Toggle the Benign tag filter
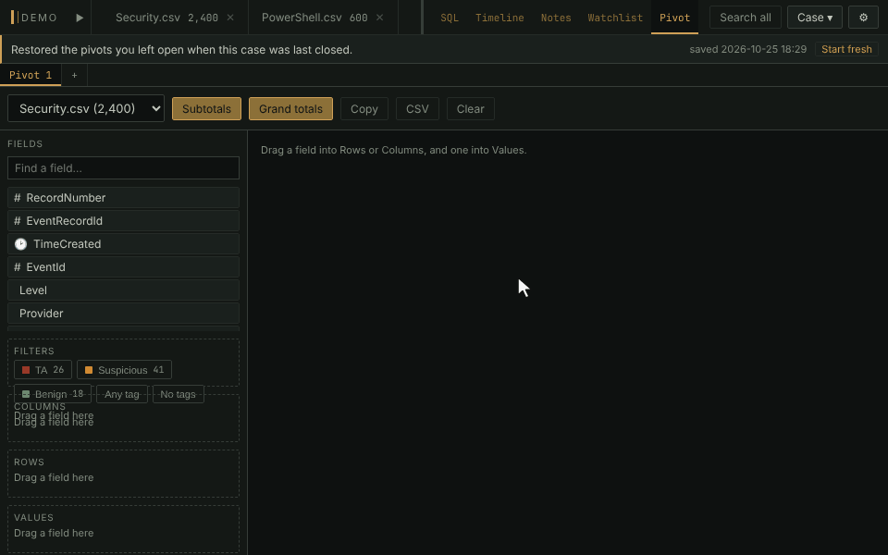Viewport: 888px width, 555px height. tap(53, 394)
